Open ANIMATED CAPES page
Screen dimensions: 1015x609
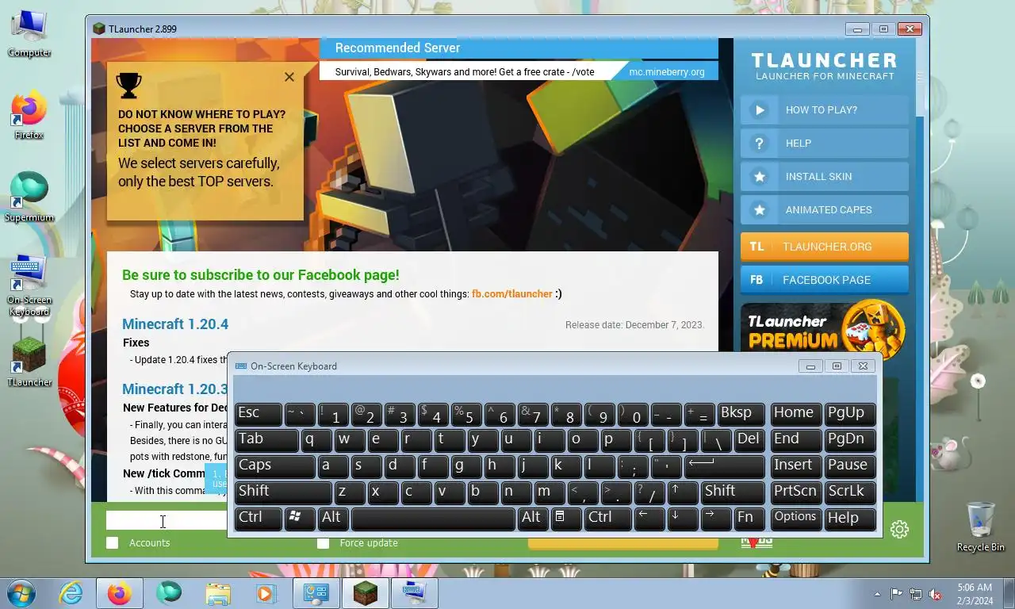coord(825,210)
